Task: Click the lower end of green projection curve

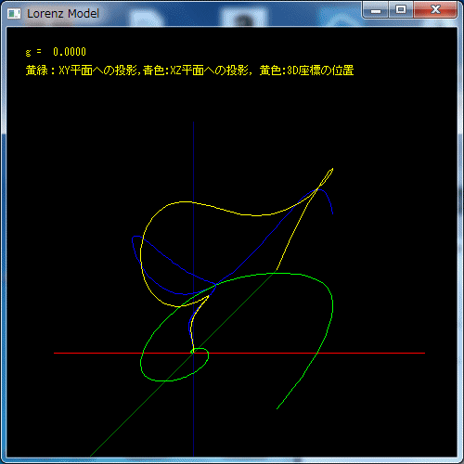Action: pyautogui.click(x=277, y=408)
